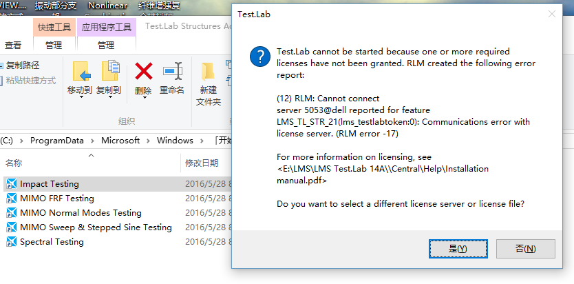The width and height of the screenshot is (574, 284).
Task: Sort by 名称 column header
Action: click(14, 163)
